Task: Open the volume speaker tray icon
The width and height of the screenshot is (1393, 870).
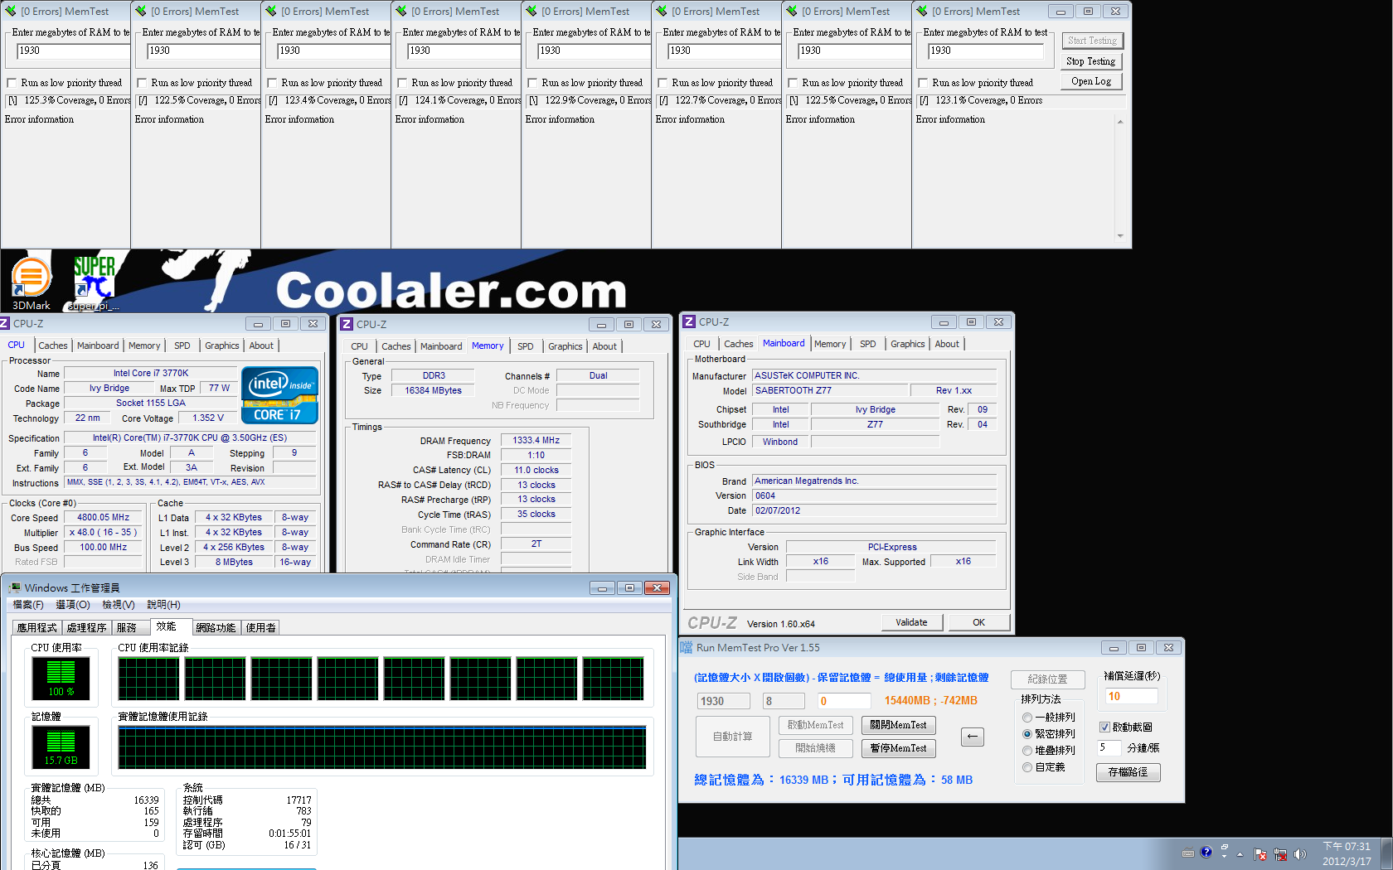Action: coord(1299,854)
